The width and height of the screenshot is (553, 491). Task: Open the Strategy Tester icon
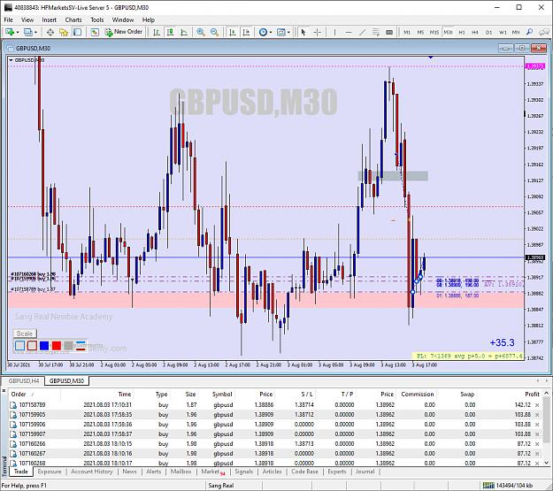coord(95,32)
